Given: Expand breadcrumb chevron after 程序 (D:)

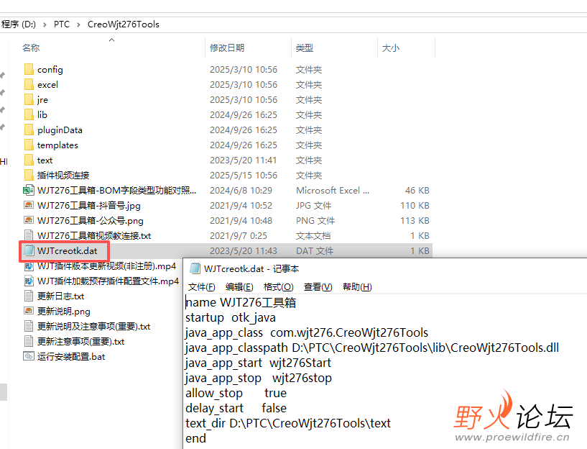Looking at the screenshot, I should (45, 24).
